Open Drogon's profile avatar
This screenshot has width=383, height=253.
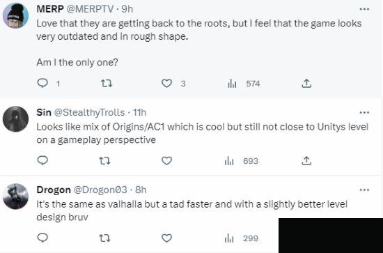pos(15,197)
